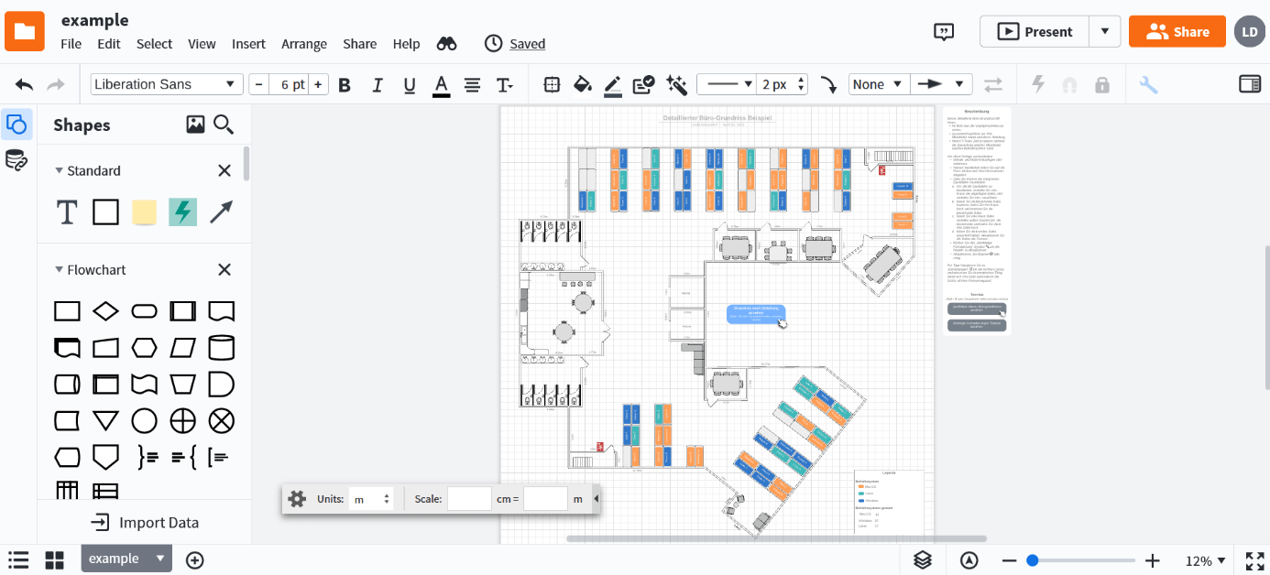This screenshot has width=1270, height=575.
Task: Click the line color pencil icon
Action: pos(611,83)
